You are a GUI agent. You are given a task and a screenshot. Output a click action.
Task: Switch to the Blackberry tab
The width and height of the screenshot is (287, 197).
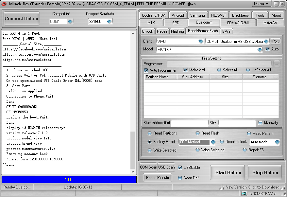[240, 15]
